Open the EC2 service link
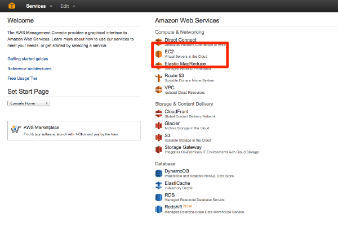338x241 pixels. [169, 52]
